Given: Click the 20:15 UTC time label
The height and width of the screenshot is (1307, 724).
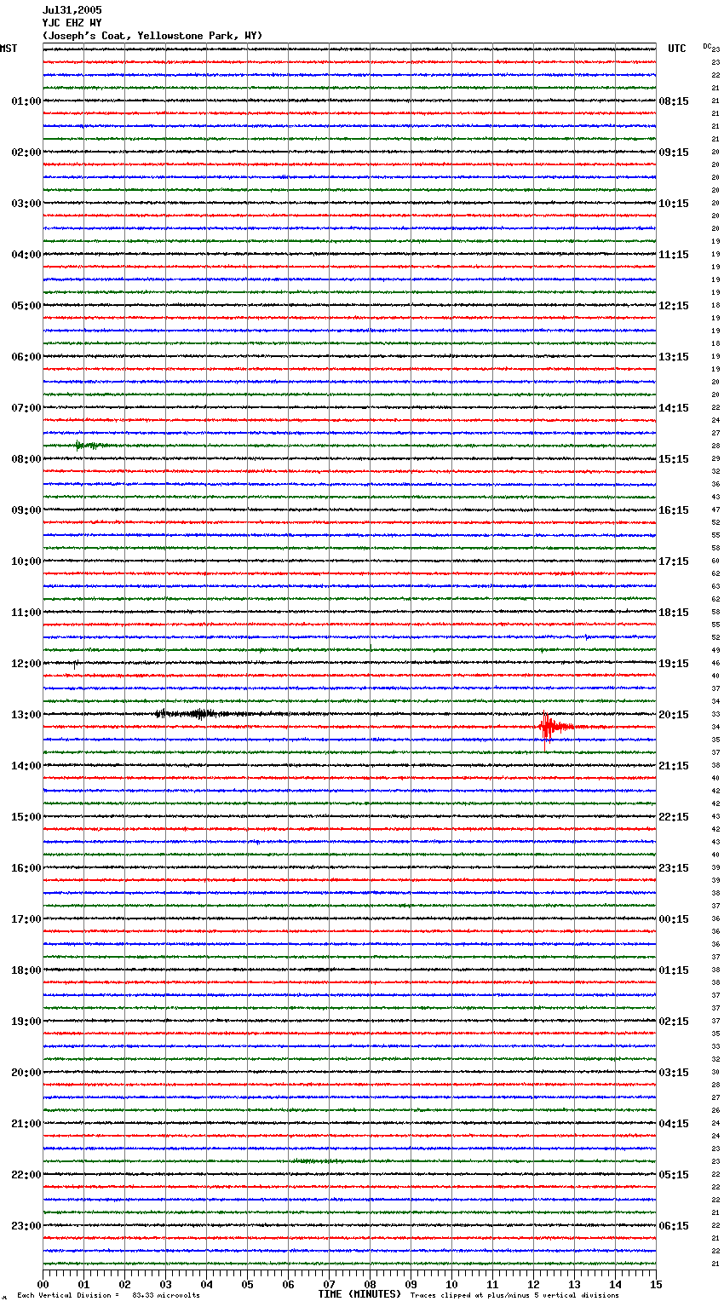Looking at the screenshot, I should [674, 715].
